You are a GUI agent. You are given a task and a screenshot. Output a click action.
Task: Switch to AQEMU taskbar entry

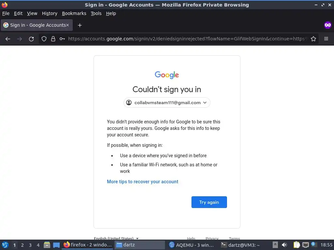point(191,245)
